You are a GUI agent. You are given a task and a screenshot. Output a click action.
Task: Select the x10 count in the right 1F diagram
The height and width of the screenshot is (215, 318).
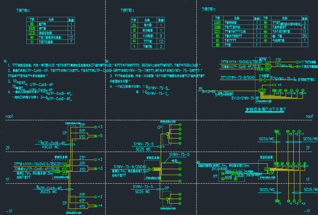point(303,166)
